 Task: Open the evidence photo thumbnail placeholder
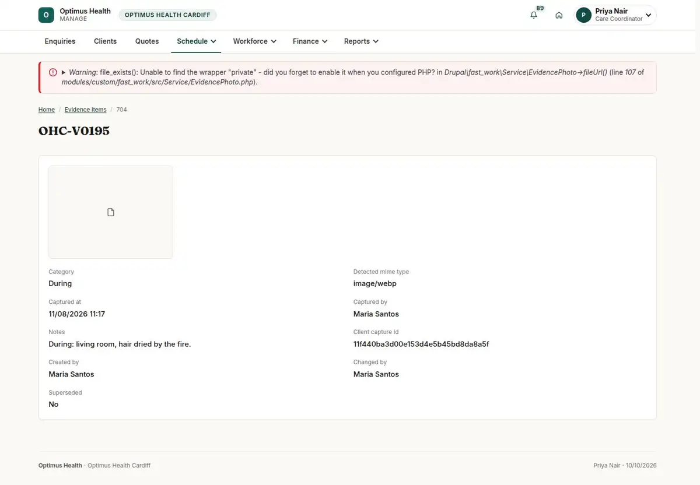tap(111, 212)
